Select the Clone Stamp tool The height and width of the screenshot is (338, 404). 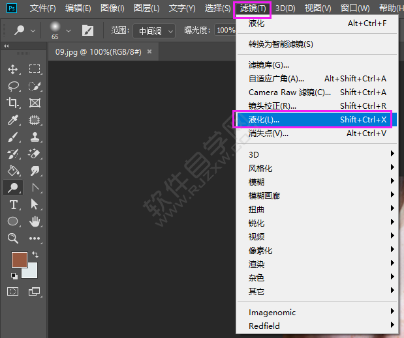(x=35, y=137)
